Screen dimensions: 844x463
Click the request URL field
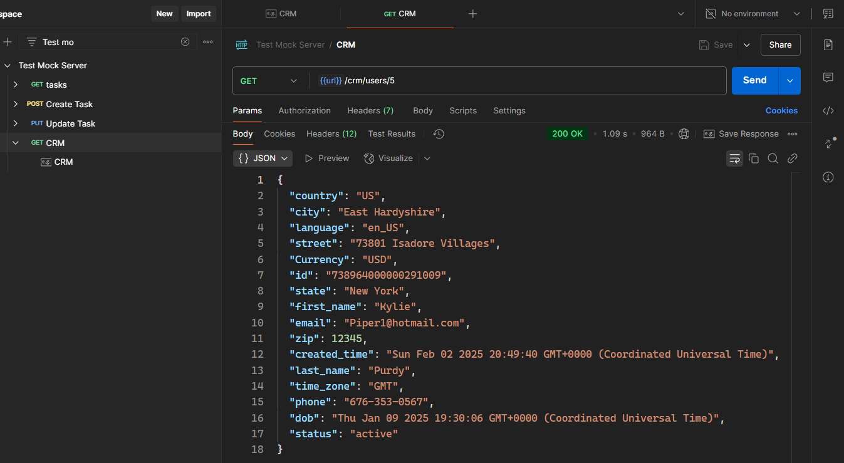(519, 81)
